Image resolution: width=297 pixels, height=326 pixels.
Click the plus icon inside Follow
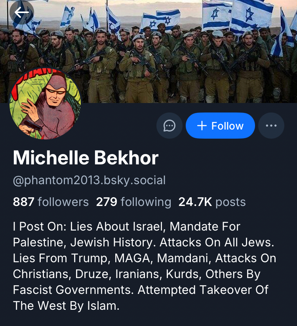pyautogui.click(x=202, y=126)
